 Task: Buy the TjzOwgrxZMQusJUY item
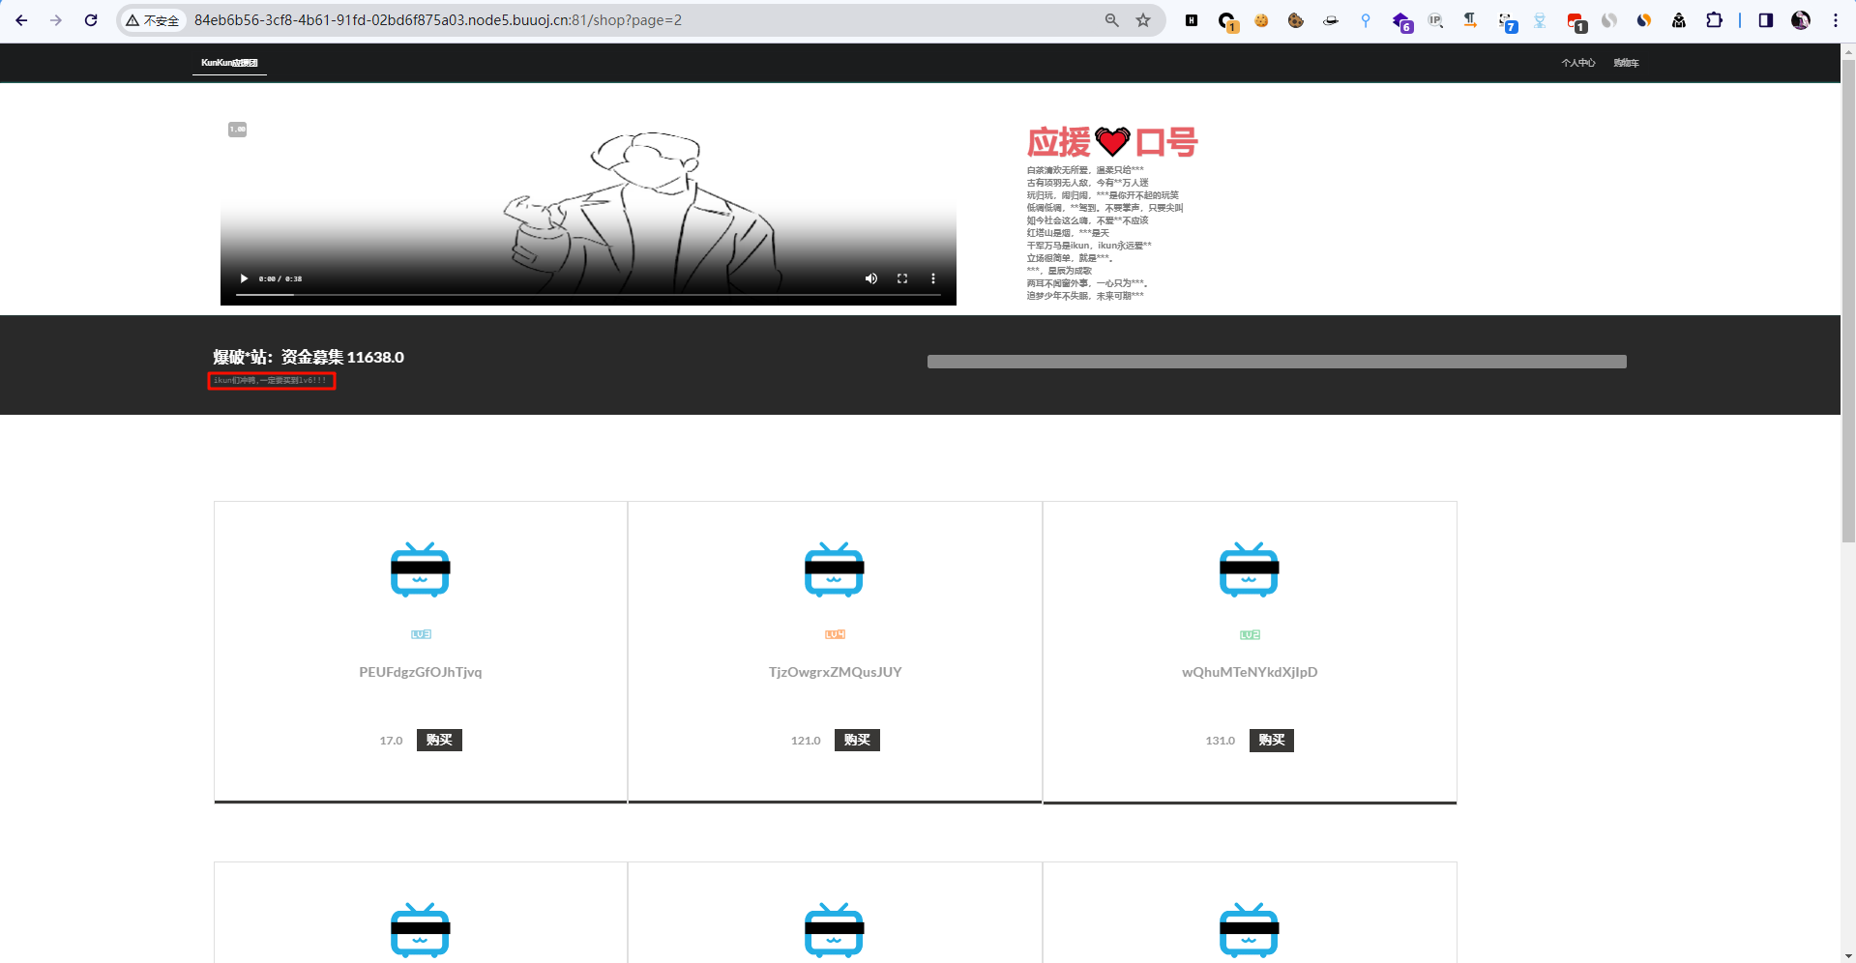pyautogui.click(x=857, y=740)
